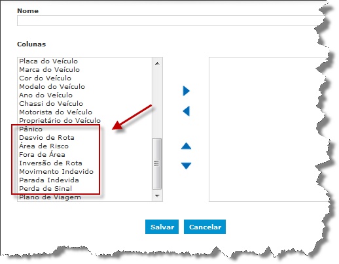Select Placa do Veículo in the list

pos(48,61)
